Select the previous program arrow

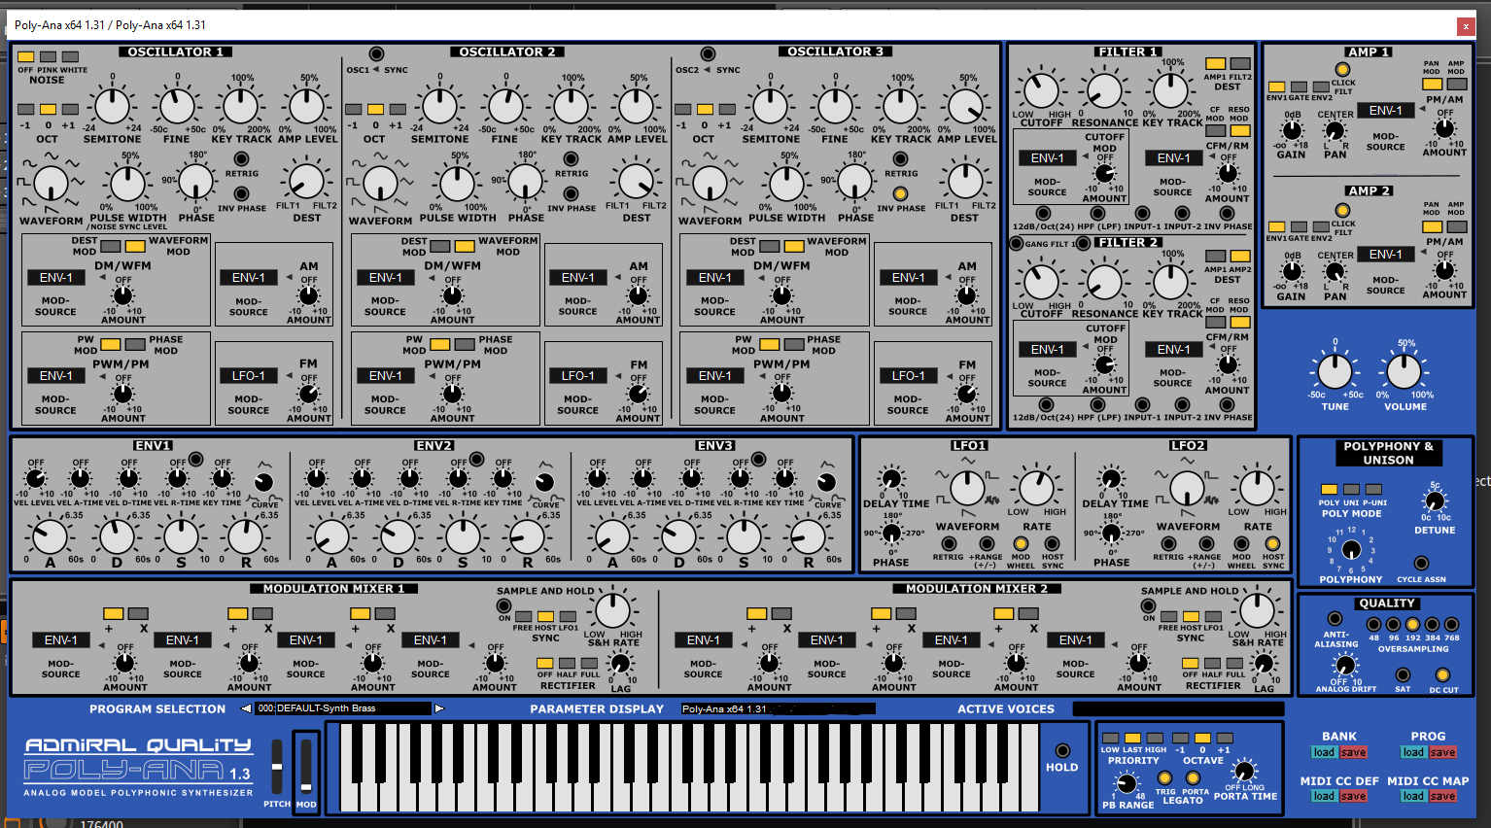(246, 708)
